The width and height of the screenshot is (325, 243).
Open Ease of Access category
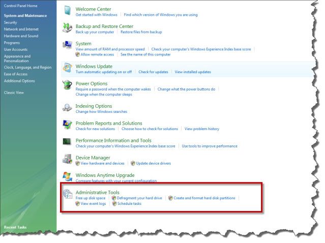16,74
